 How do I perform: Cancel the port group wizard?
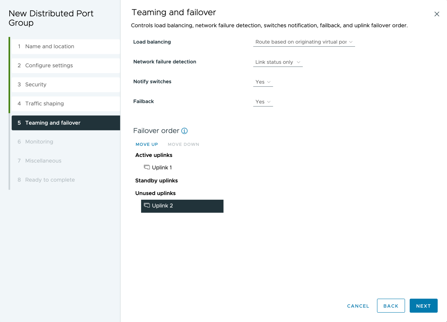[358, 306]
